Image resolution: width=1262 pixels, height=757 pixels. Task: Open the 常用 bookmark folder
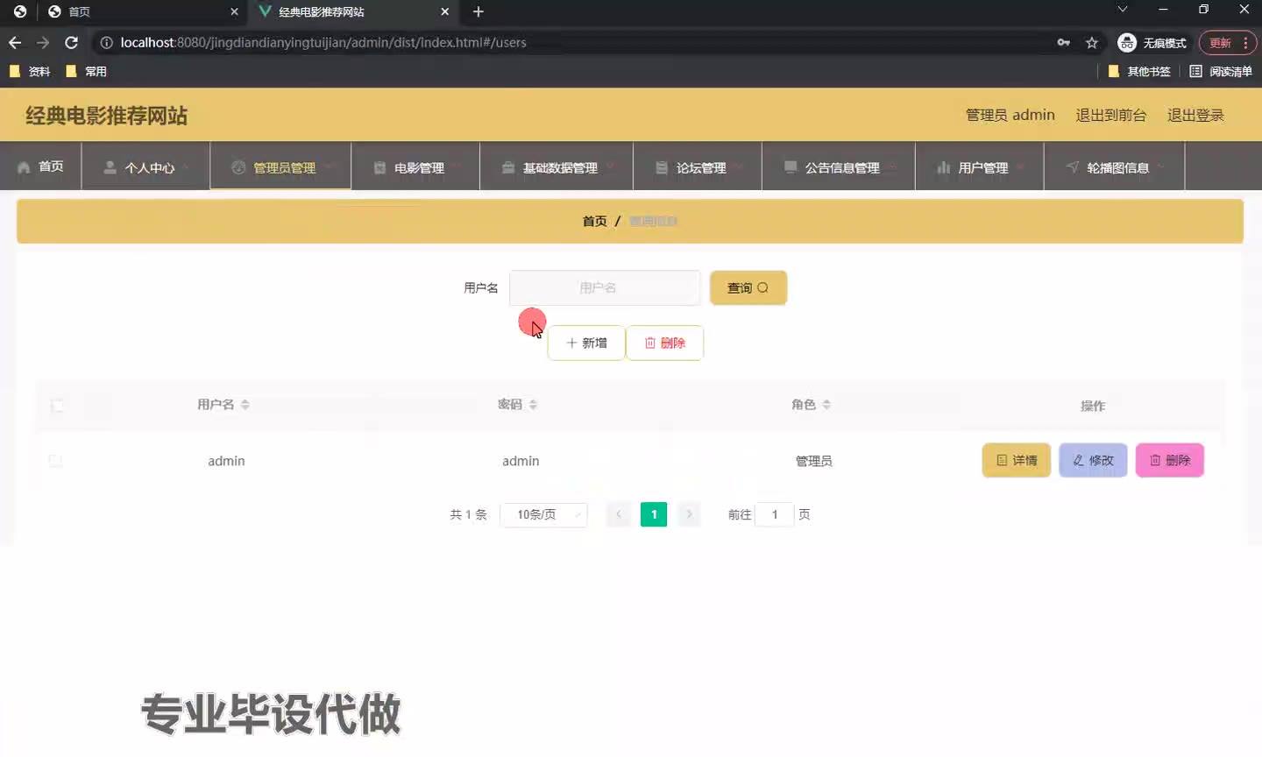[86, 71]
